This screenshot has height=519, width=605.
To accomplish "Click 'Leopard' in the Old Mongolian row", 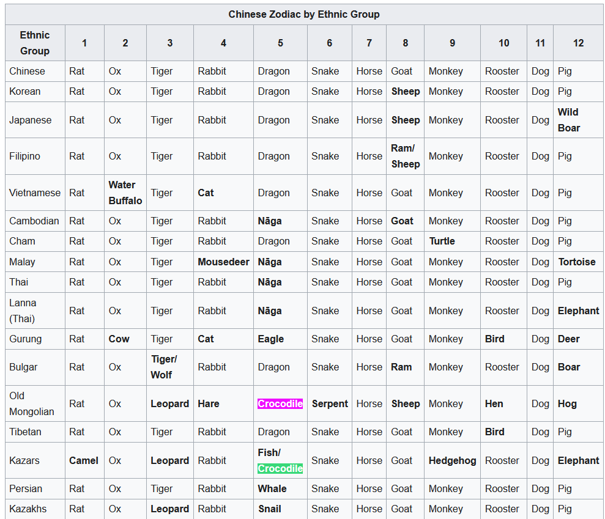I will point(170,403).
